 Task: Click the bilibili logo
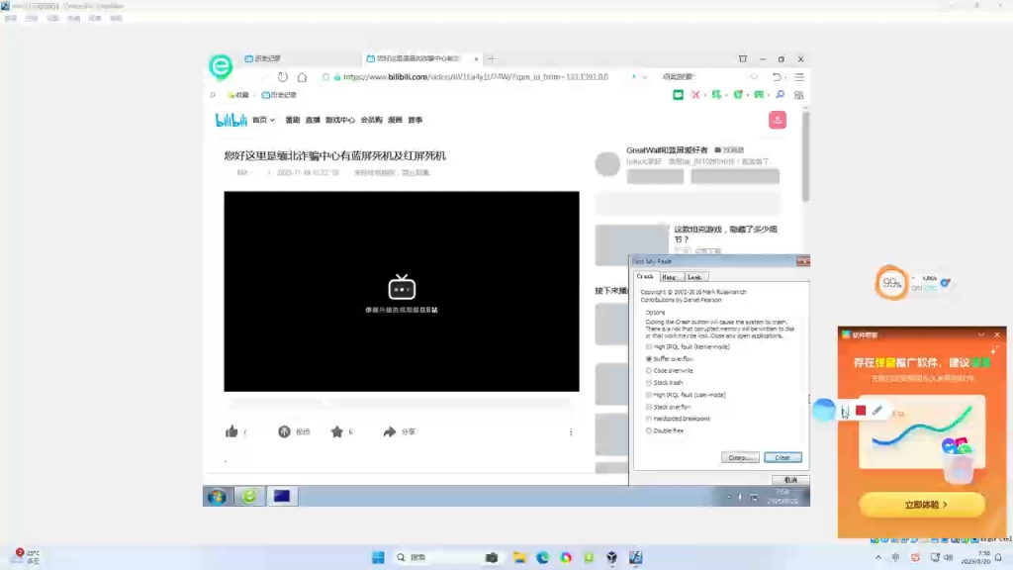point(230,120)
